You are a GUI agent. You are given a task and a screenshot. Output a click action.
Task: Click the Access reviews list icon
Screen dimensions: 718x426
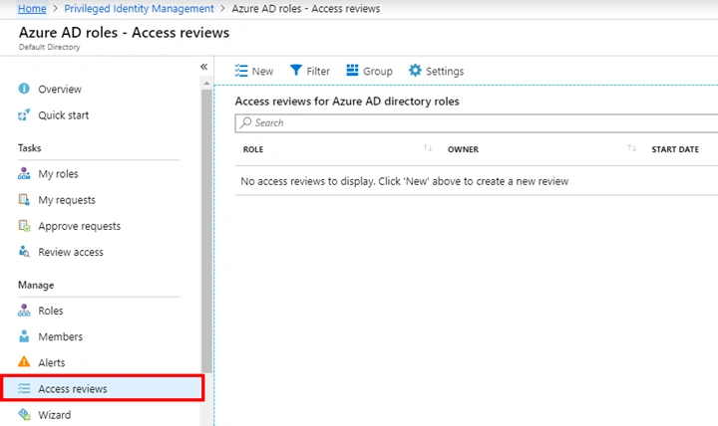pos(24,388)
